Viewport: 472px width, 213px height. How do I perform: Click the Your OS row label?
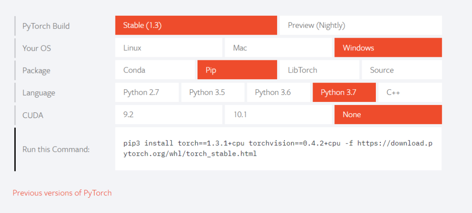click(x=37, y=48)
